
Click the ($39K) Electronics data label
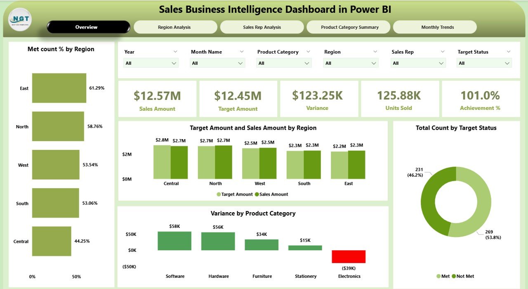tap(349, 268)
